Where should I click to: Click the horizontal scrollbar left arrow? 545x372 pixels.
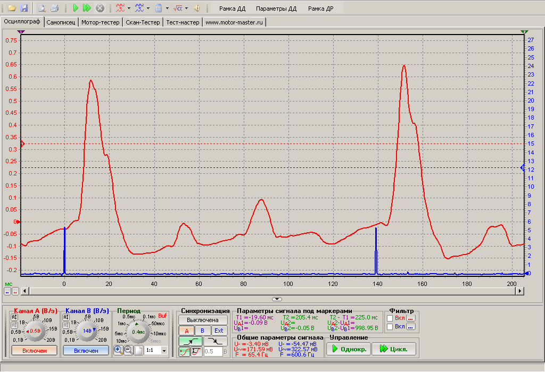(24, 291)
